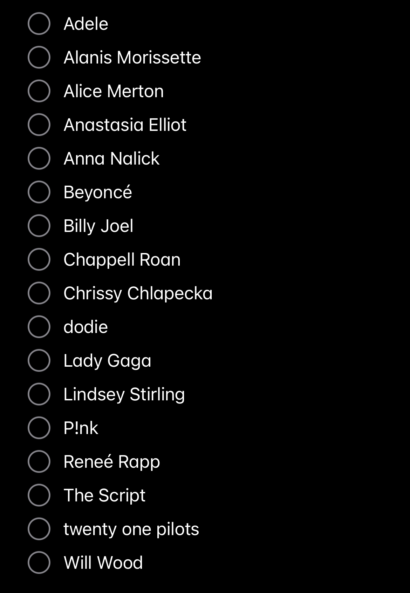Pick the P!nk radio button
This screenshot has height=593, width=410.
tap(39, 428)
